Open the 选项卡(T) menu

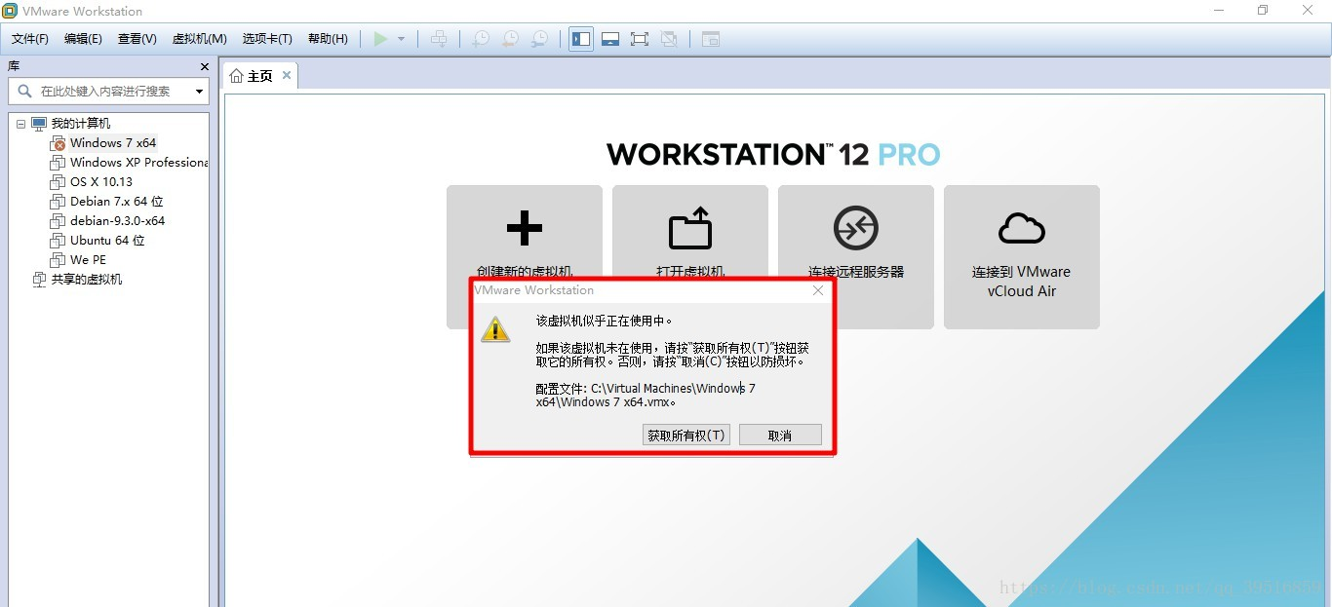point(267,39)
